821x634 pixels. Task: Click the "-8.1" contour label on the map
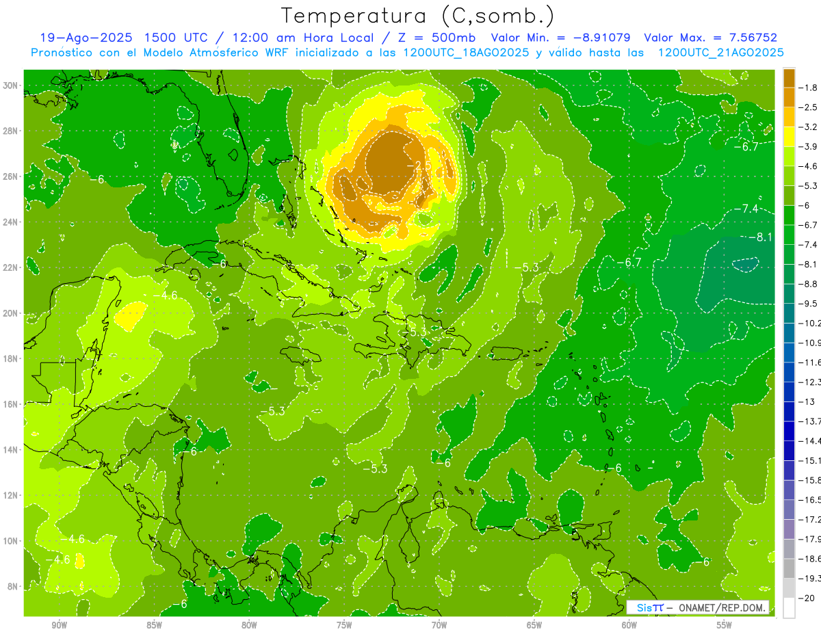[x=759, y=237]
